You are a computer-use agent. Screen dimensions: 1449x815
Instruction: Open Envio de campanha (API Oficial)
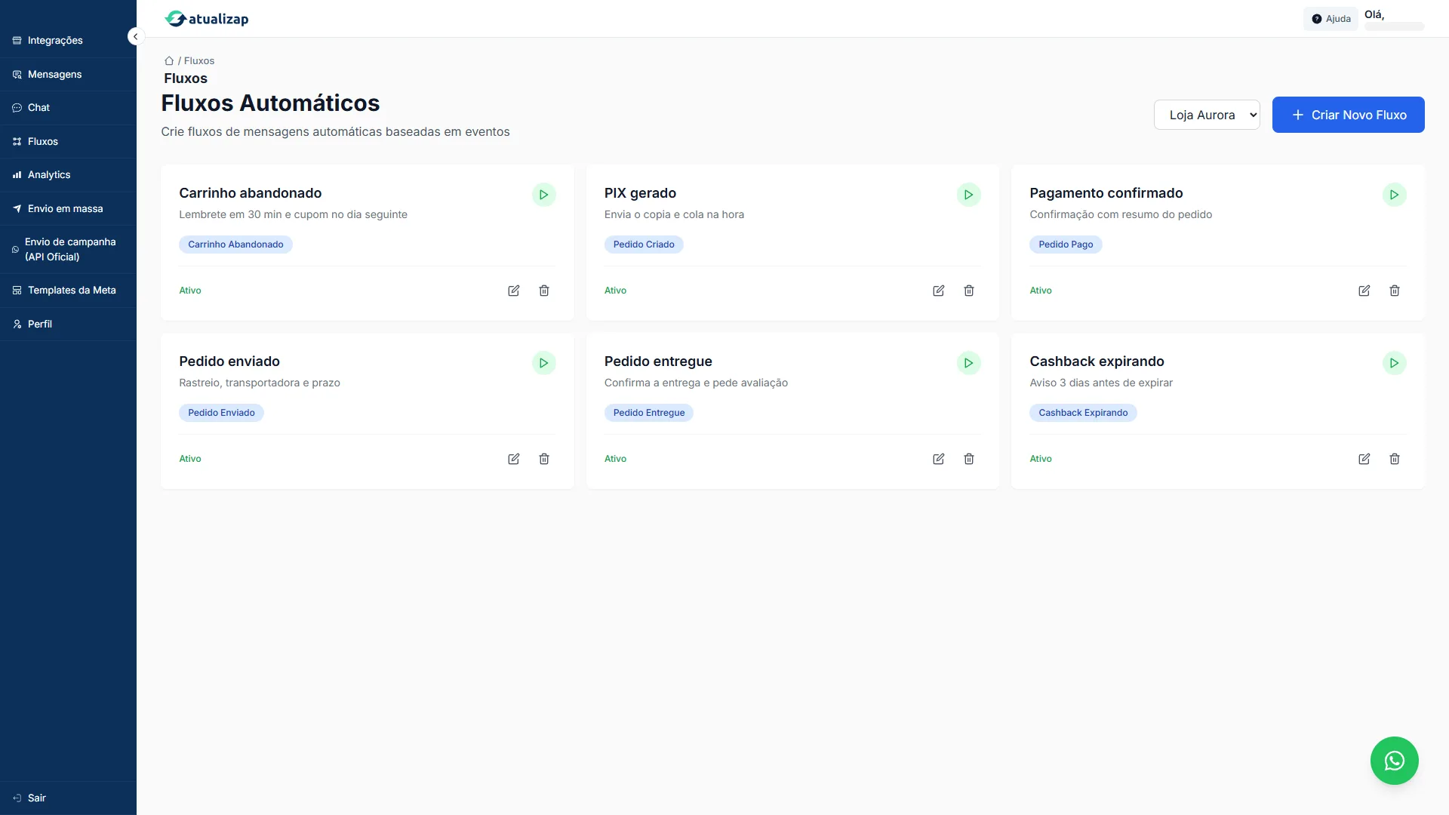(x=68, y=250)
